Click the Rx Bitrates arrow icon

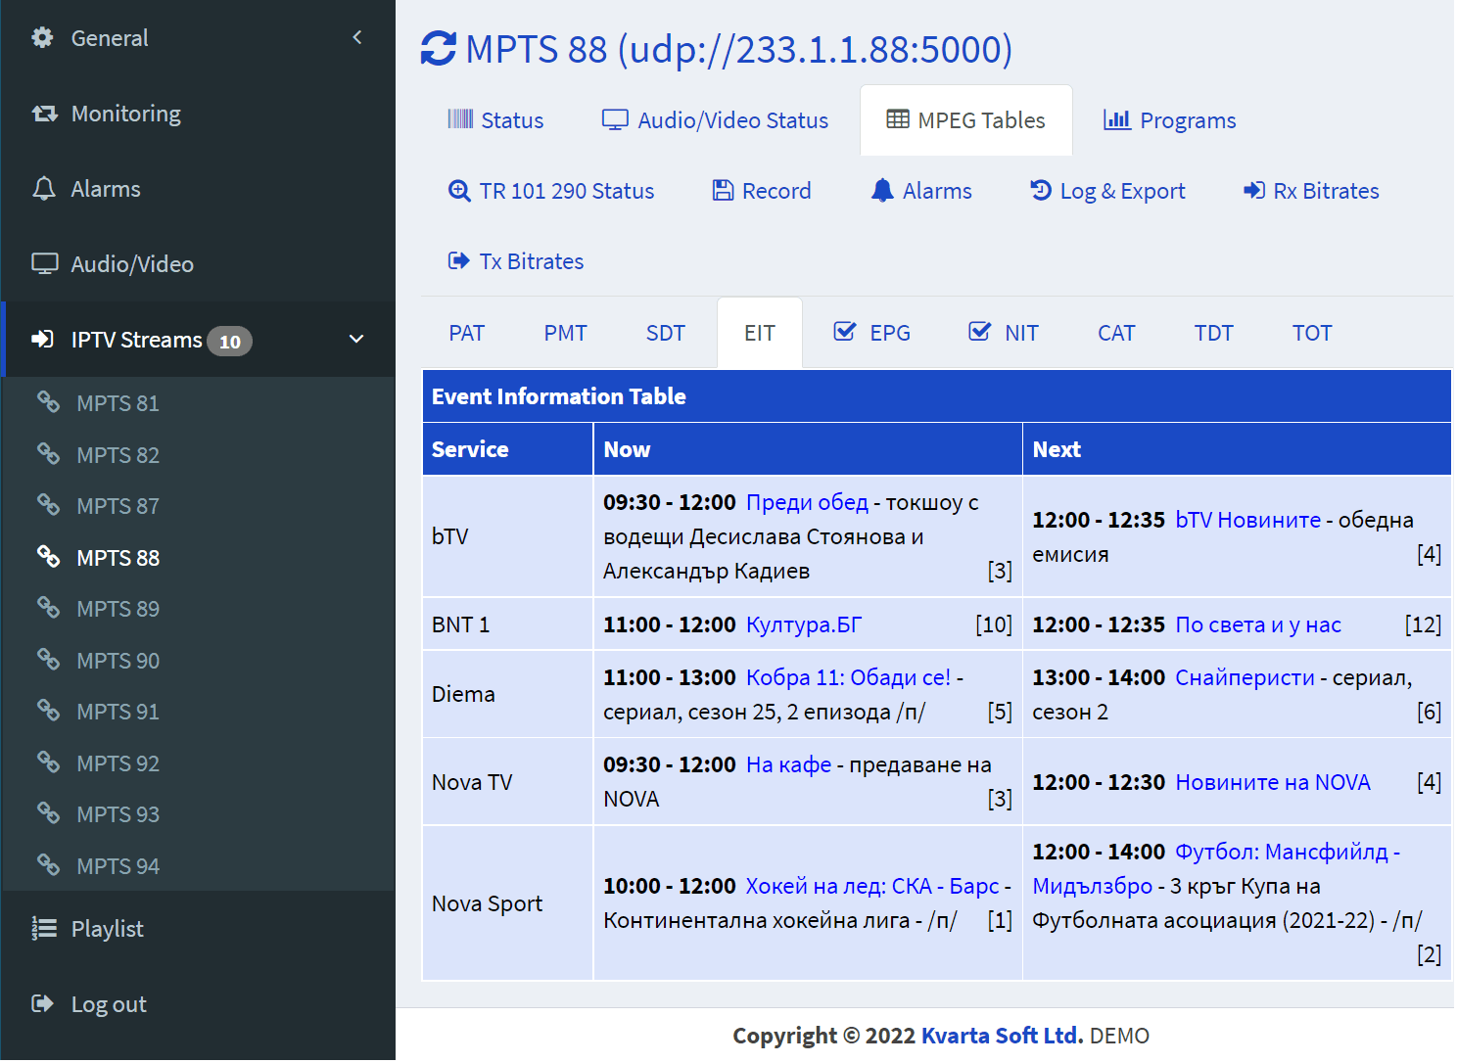[1254, 191]
